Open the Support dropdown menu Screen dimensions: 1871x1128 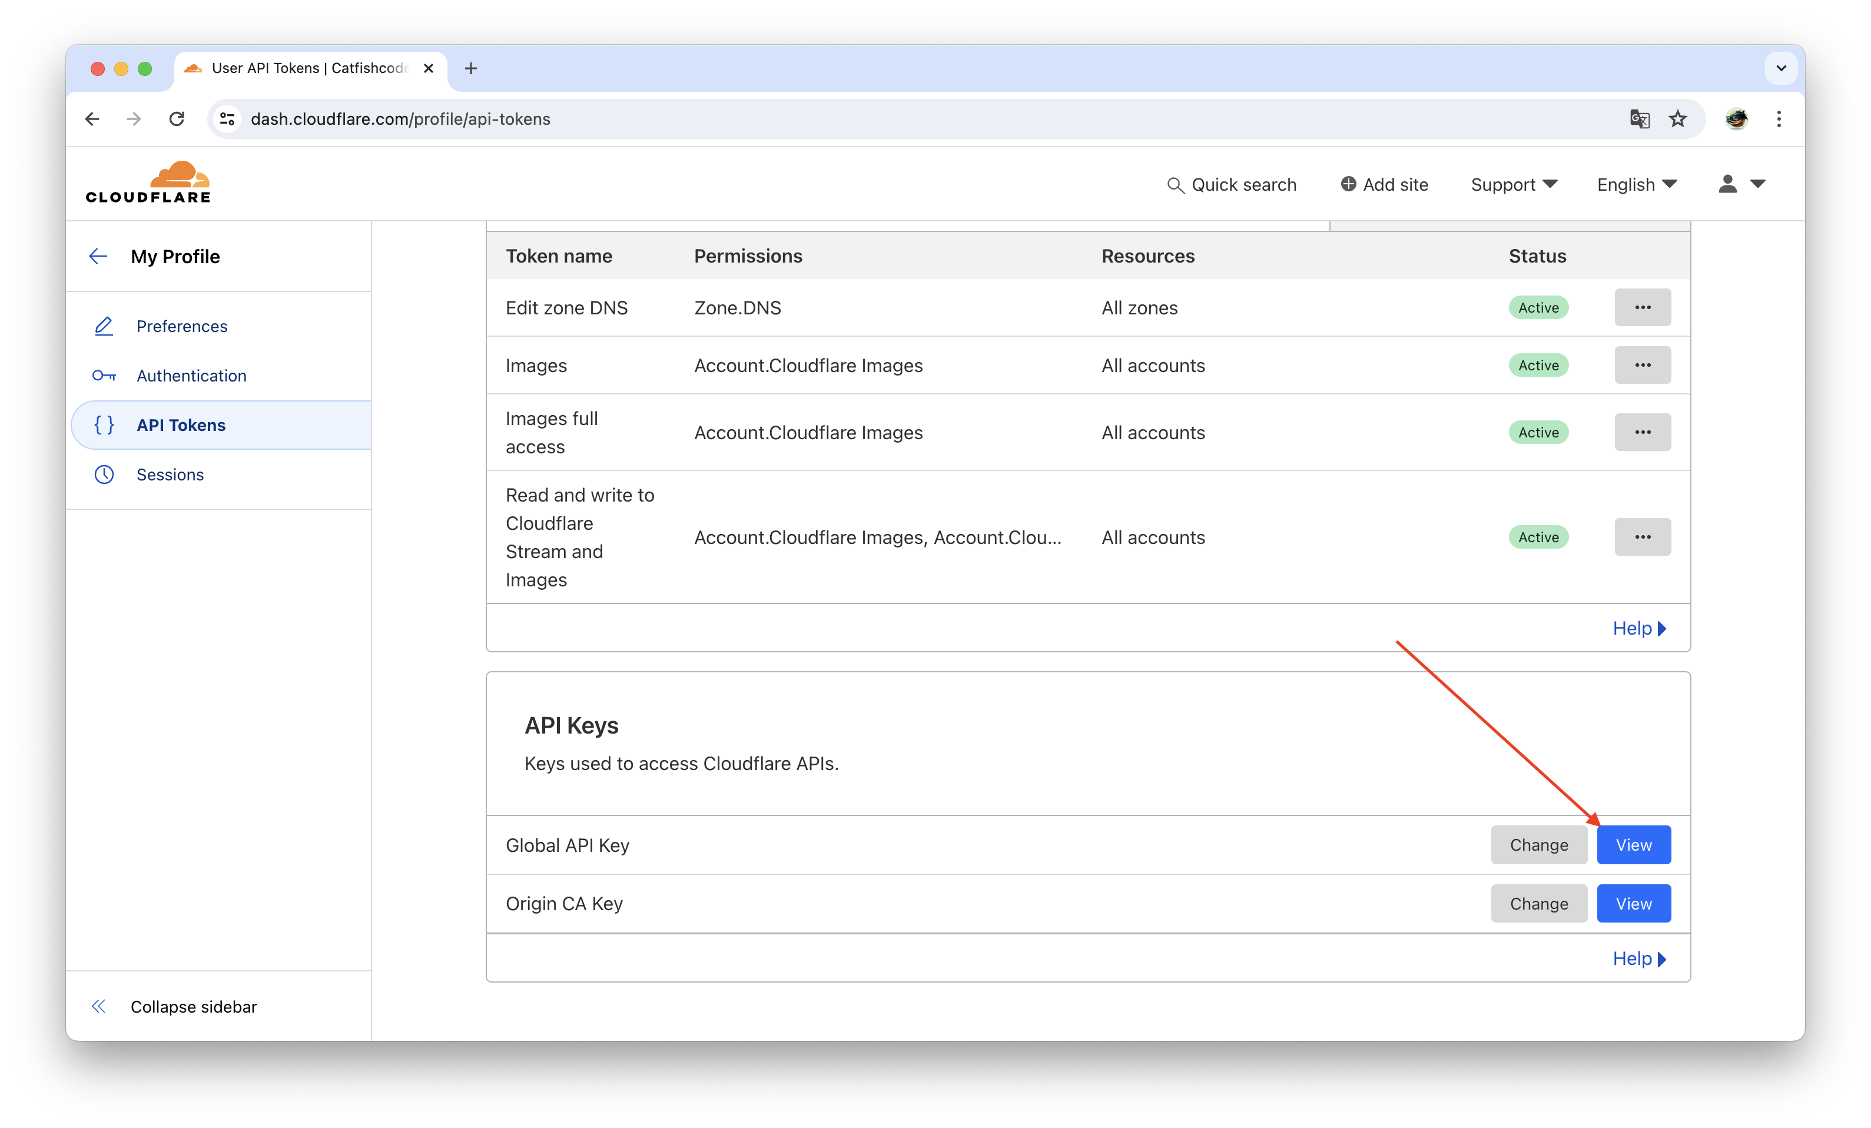point(1514,184)
